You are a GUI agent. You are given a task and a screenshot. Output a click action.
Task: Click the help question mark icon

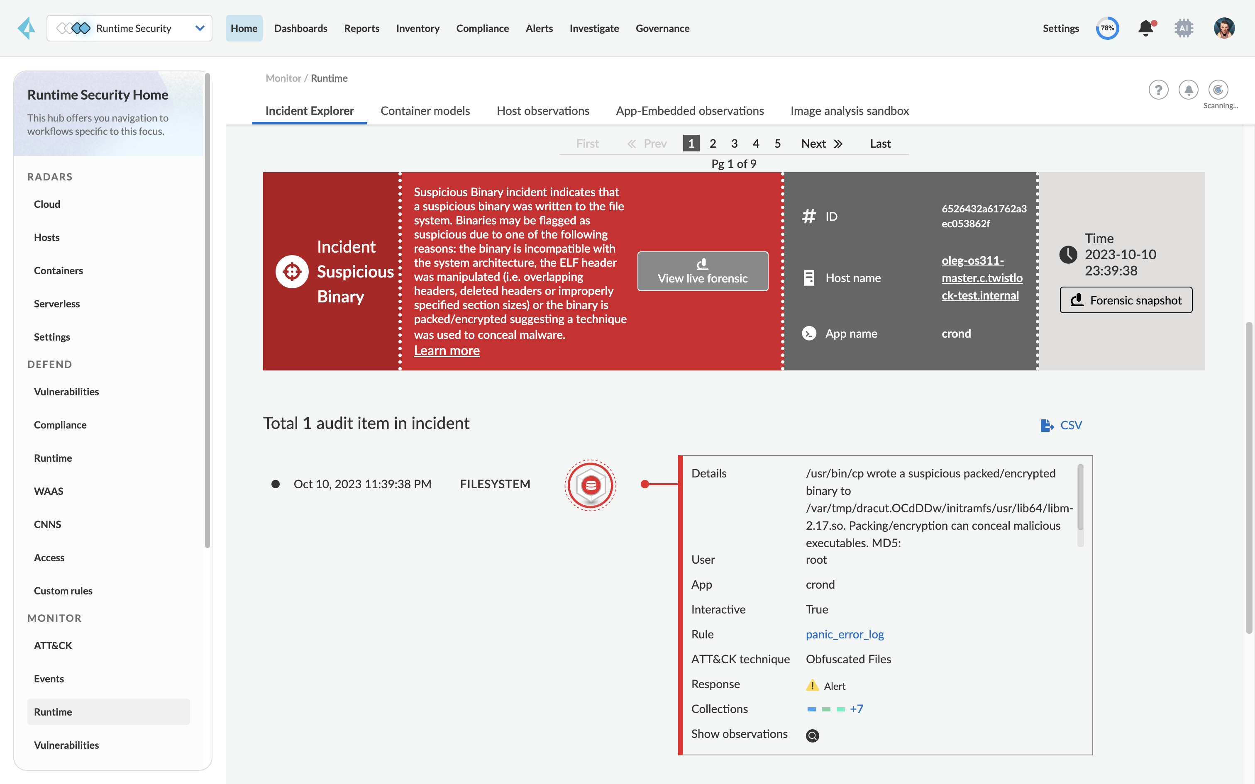[x=1158, y=90]
